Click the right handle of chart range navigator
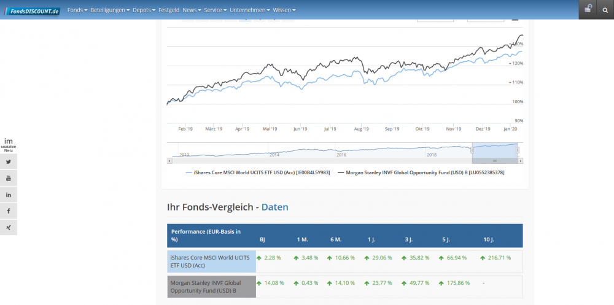 point(518,150)
